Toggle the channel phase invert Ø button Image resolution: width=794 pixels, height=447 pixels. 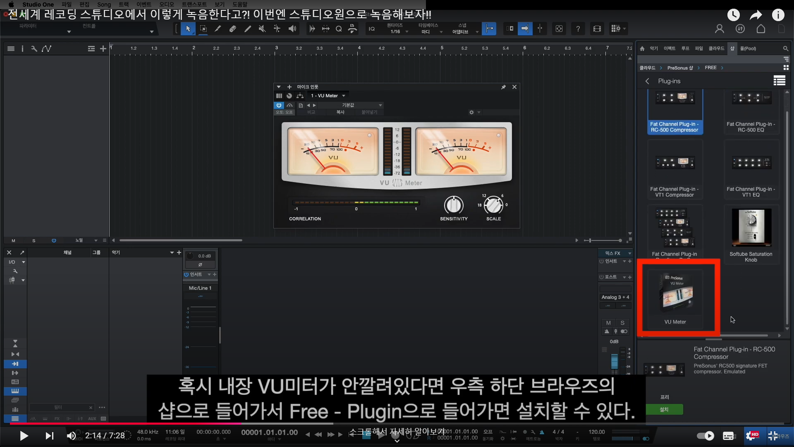pyautogui.click(x=200, y=264)
